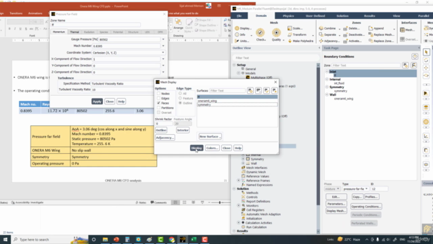The image size is (433, 244).
Task: Enable Edges option in Mesh Display
Action: 158,98
